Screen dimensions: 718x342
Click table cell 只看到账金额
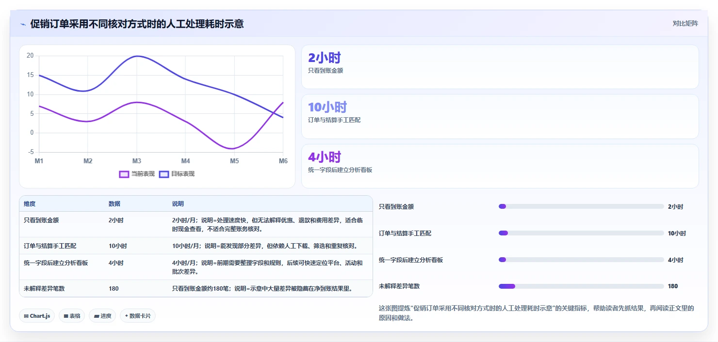point(41,220)
